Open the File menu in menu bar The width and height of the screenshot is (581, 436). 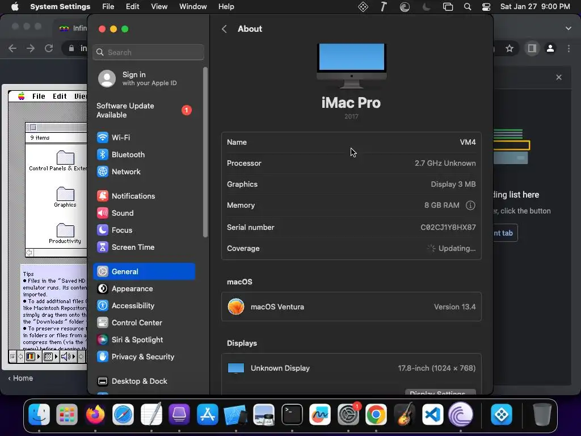(x=108, y=7)
